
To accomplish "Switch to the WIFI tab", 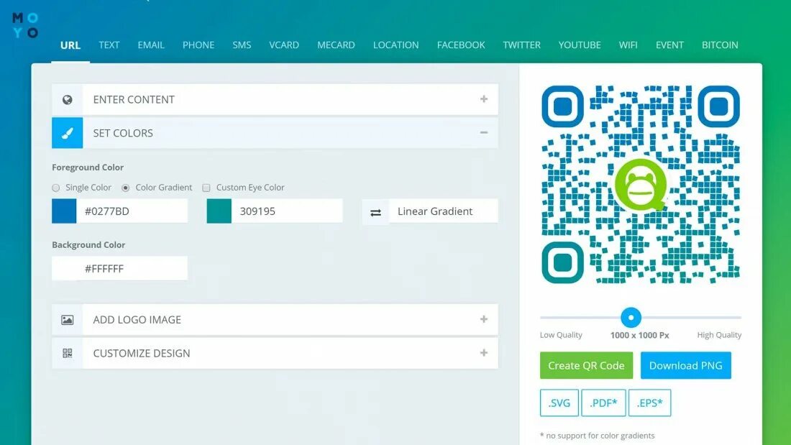I will pyautogui.click(x=628, y=45).
